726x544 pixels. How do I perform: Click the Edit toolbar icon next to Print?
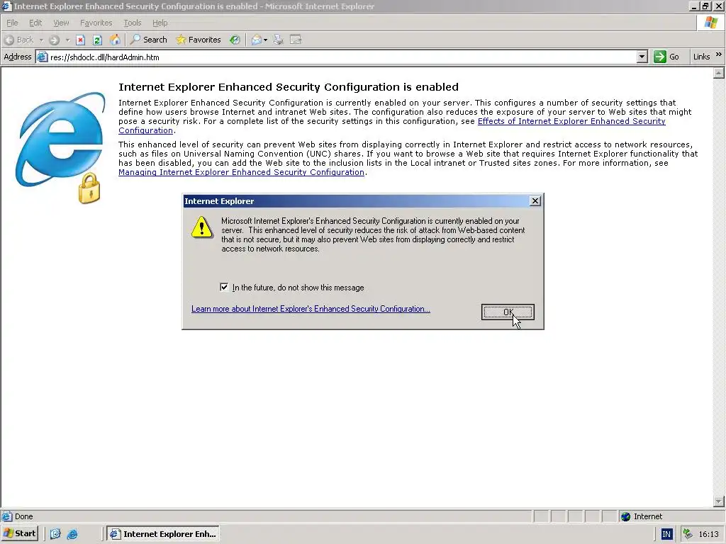(x=296, y=40)
